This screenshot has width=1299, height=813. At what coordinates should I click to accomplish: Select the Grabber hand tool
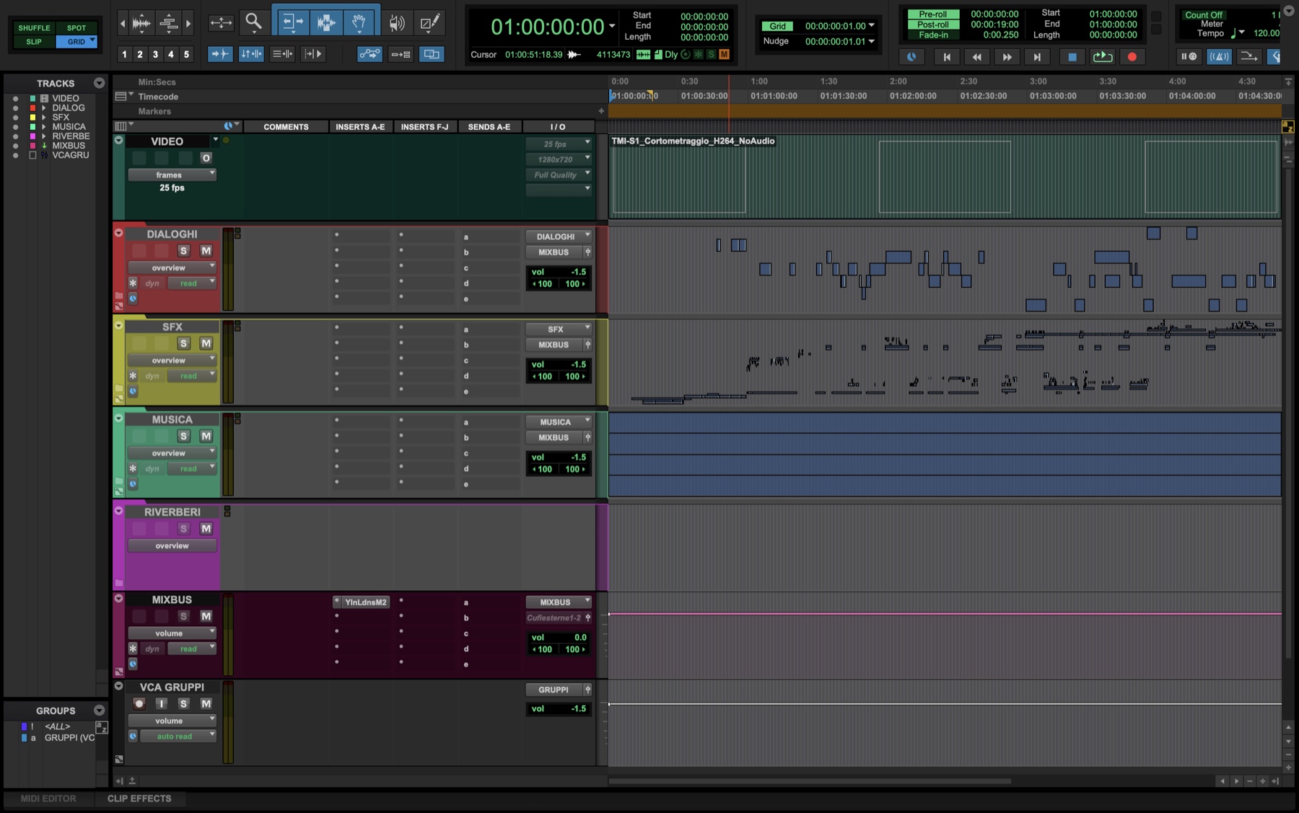(x=359, y=22)
